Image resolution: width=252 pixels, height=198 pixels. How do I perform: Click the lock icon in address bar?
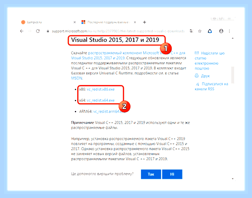[48, 31]
